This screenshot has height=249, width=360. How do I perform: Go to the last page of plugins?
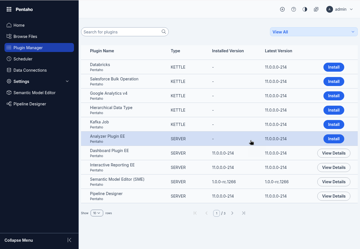coord(244,213)
